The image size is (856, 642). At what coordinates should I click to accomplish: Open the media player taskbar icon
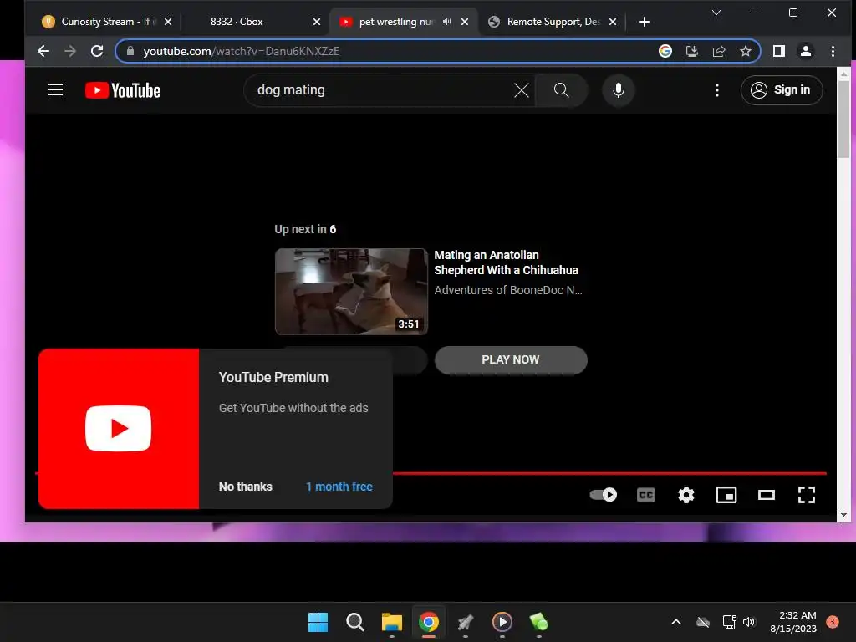502,622
